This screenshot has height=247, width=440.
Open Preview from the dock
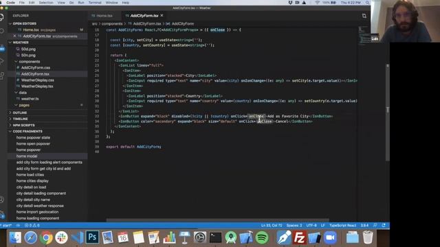[x=107, y=237]
